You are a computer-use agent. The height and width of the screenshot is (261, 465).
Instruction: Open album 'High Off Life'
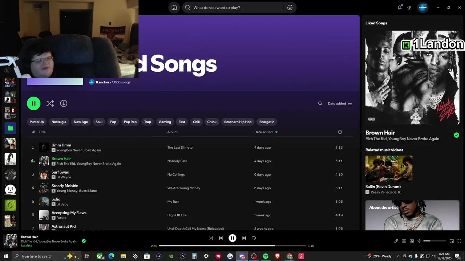click(177, 215)
